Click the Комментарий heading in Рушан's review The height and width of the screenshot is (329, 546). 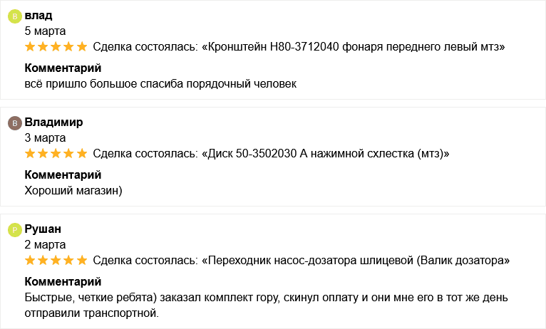click(x=63, y=282)
